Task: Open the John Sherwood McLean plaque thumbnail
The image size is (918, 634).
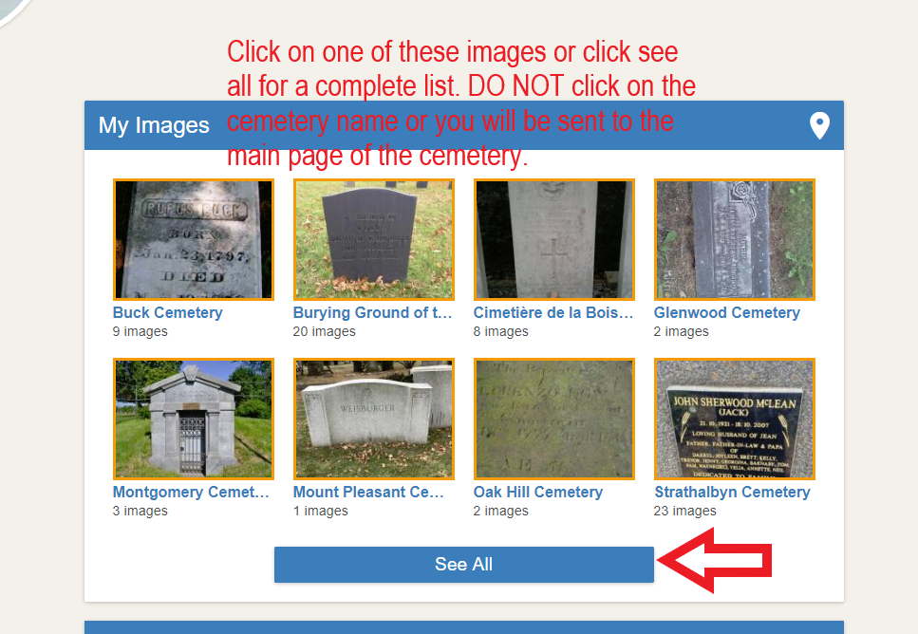Action: pyautogui.click(x=734, y=420)
